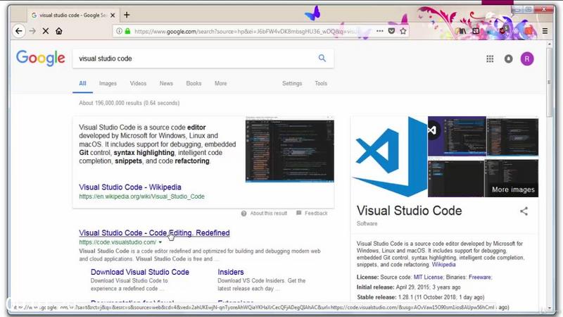Click the Feedback flag icon
This screenshot has height=317, width=563.
pyautogui.click(x=298, y=213)
